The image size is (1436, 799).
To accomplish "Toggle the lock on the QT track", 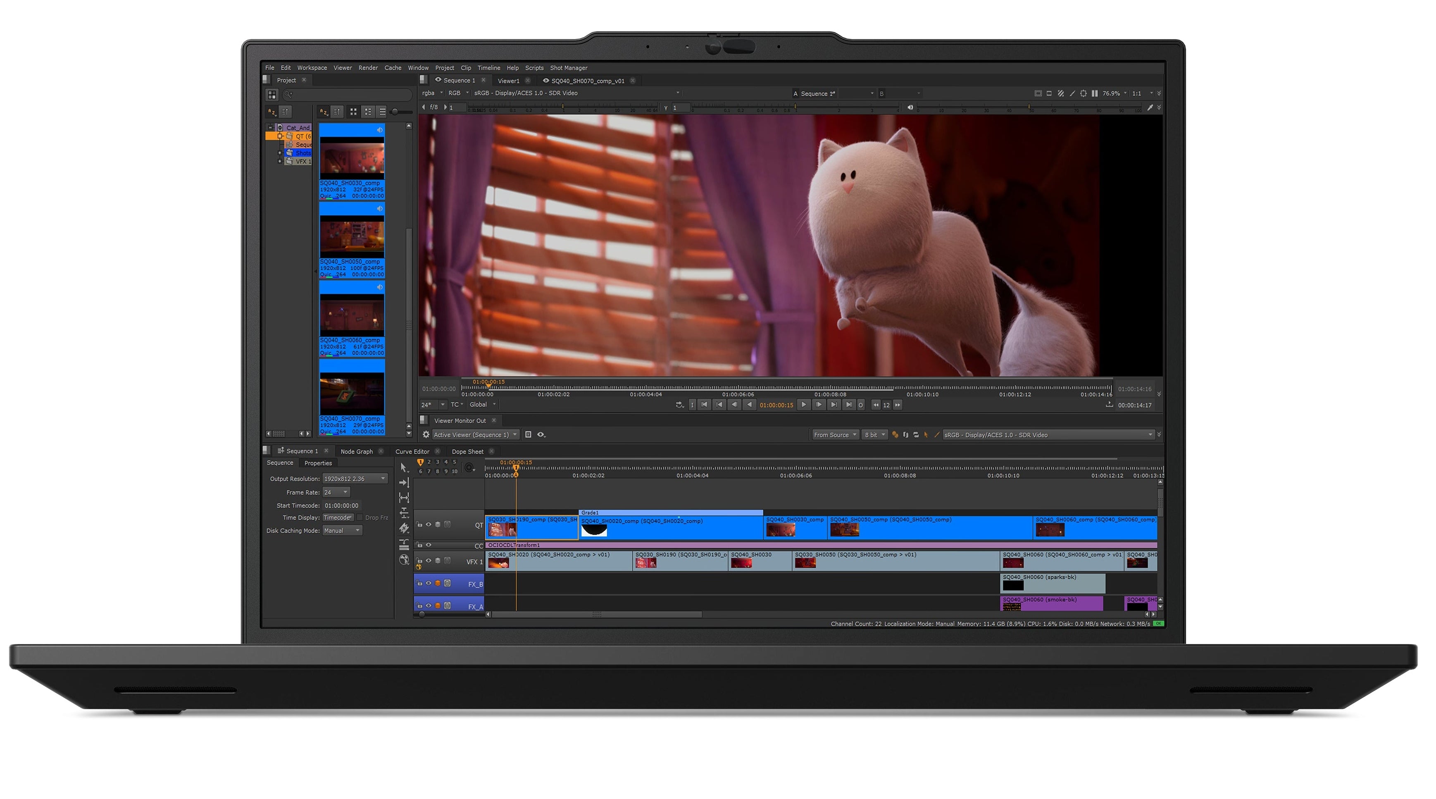I will 420,525.
